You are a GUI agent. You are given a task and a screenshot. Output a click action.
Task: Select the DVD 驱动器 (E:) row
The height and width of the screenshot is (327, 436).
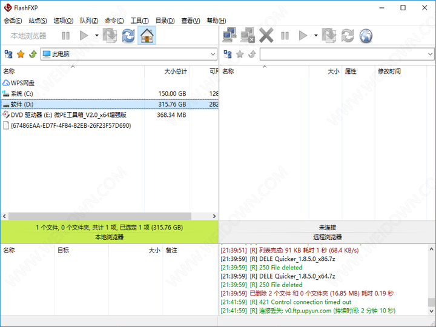point(110,115)
